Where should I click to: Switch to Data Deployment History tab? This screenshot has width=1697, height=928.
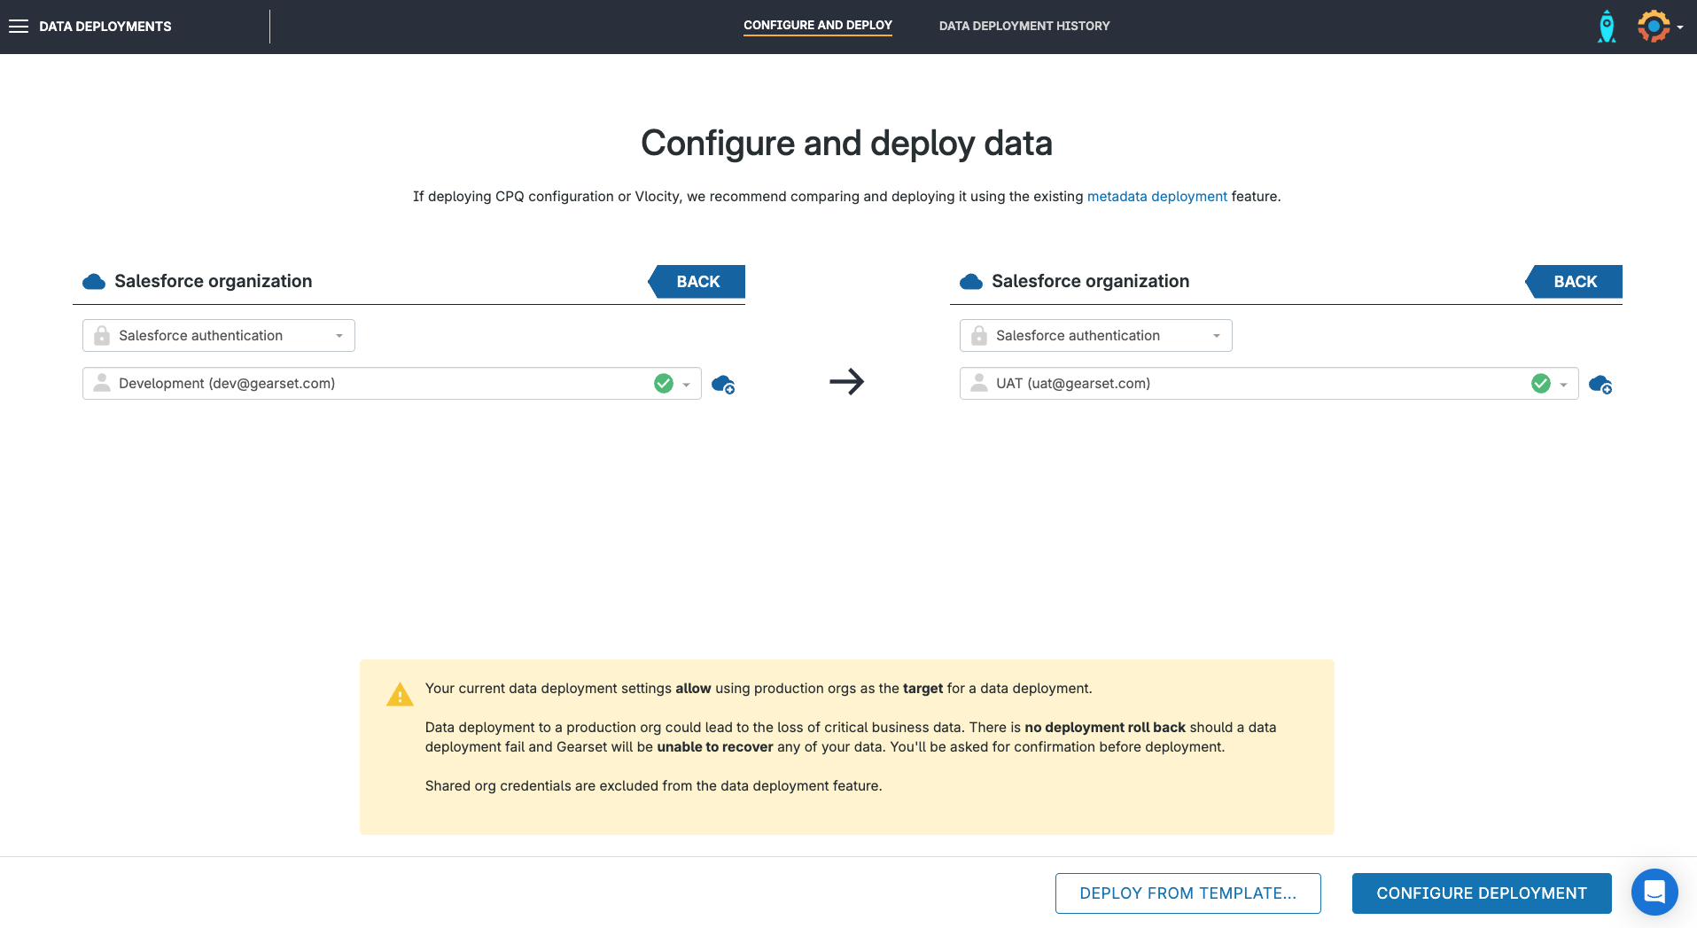(x=1024, y=27)
